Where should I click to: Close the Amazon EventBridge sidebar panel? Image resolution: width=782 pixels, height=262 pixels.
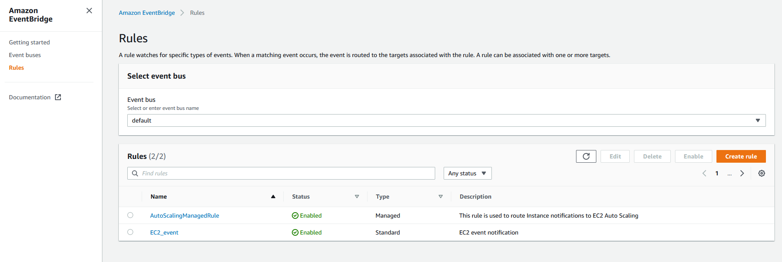click(89, 11)
